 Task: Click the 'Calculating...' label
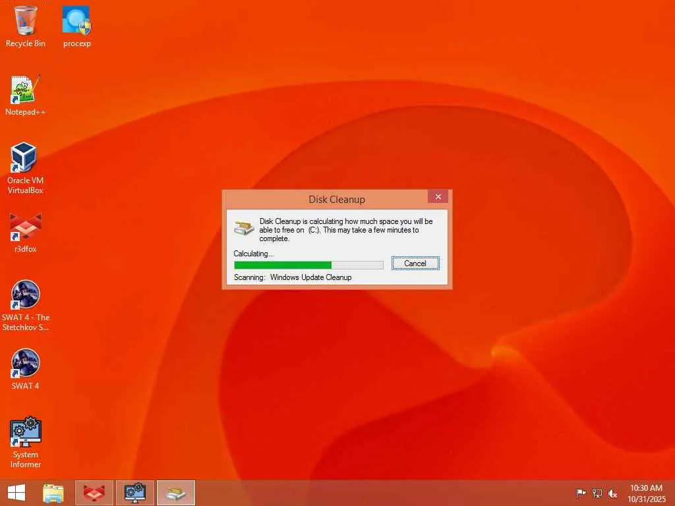pos(254,254)
